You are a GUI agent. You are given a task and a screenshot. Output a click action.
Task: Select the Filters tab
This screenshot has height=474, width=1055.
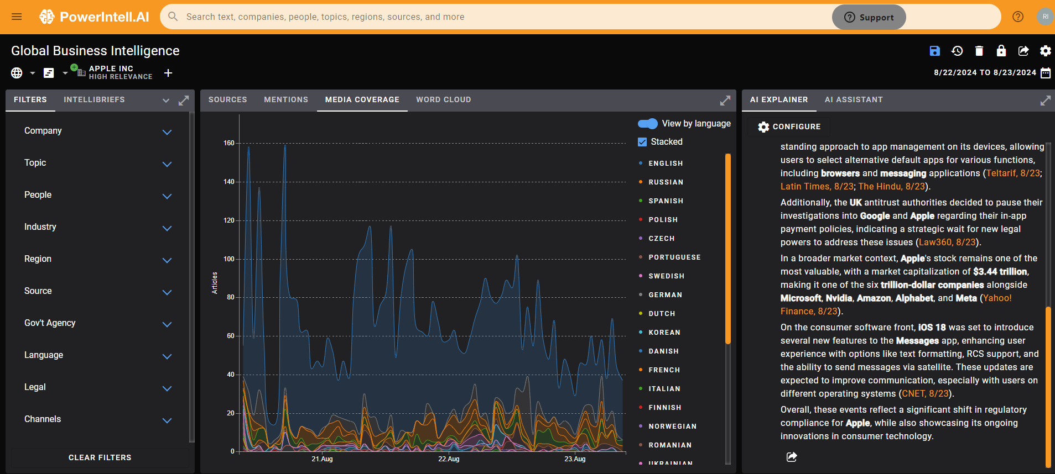pyautogui.click(x=30, y=100)
